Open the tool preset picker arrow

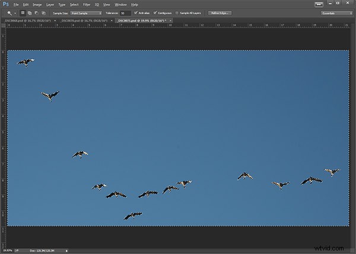15,13
